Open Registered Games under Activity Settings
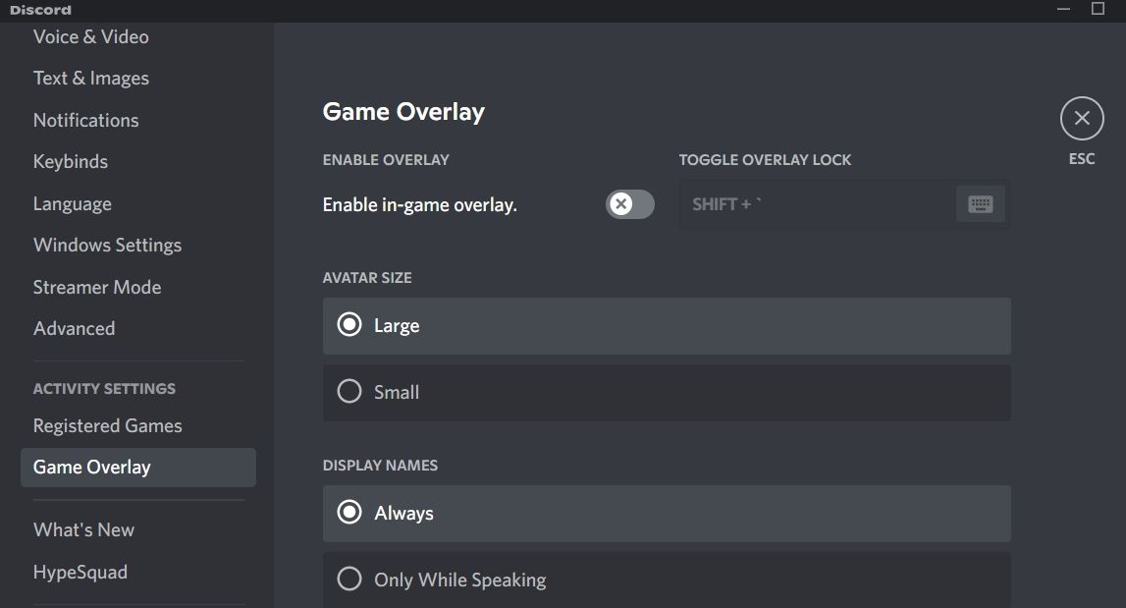Screen dimensions: 1126x608 click(x=107, y=425)
